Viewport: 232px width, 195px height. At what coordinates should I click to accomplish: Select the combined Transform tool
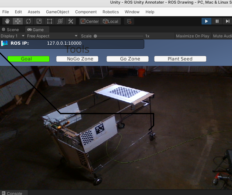(60, 21)
